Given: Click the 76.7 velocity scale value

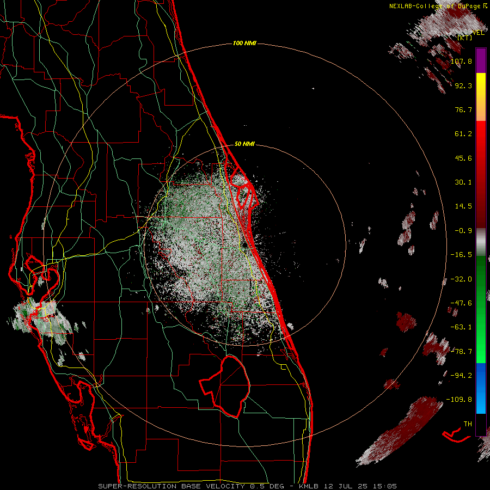Looking at the screenshot, I should pos(463,109).
